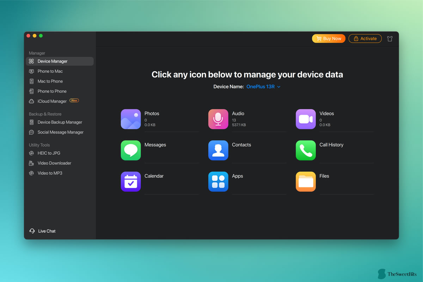Click the Live Chat headset icon

pyautogui.click(x=32, y=231)
